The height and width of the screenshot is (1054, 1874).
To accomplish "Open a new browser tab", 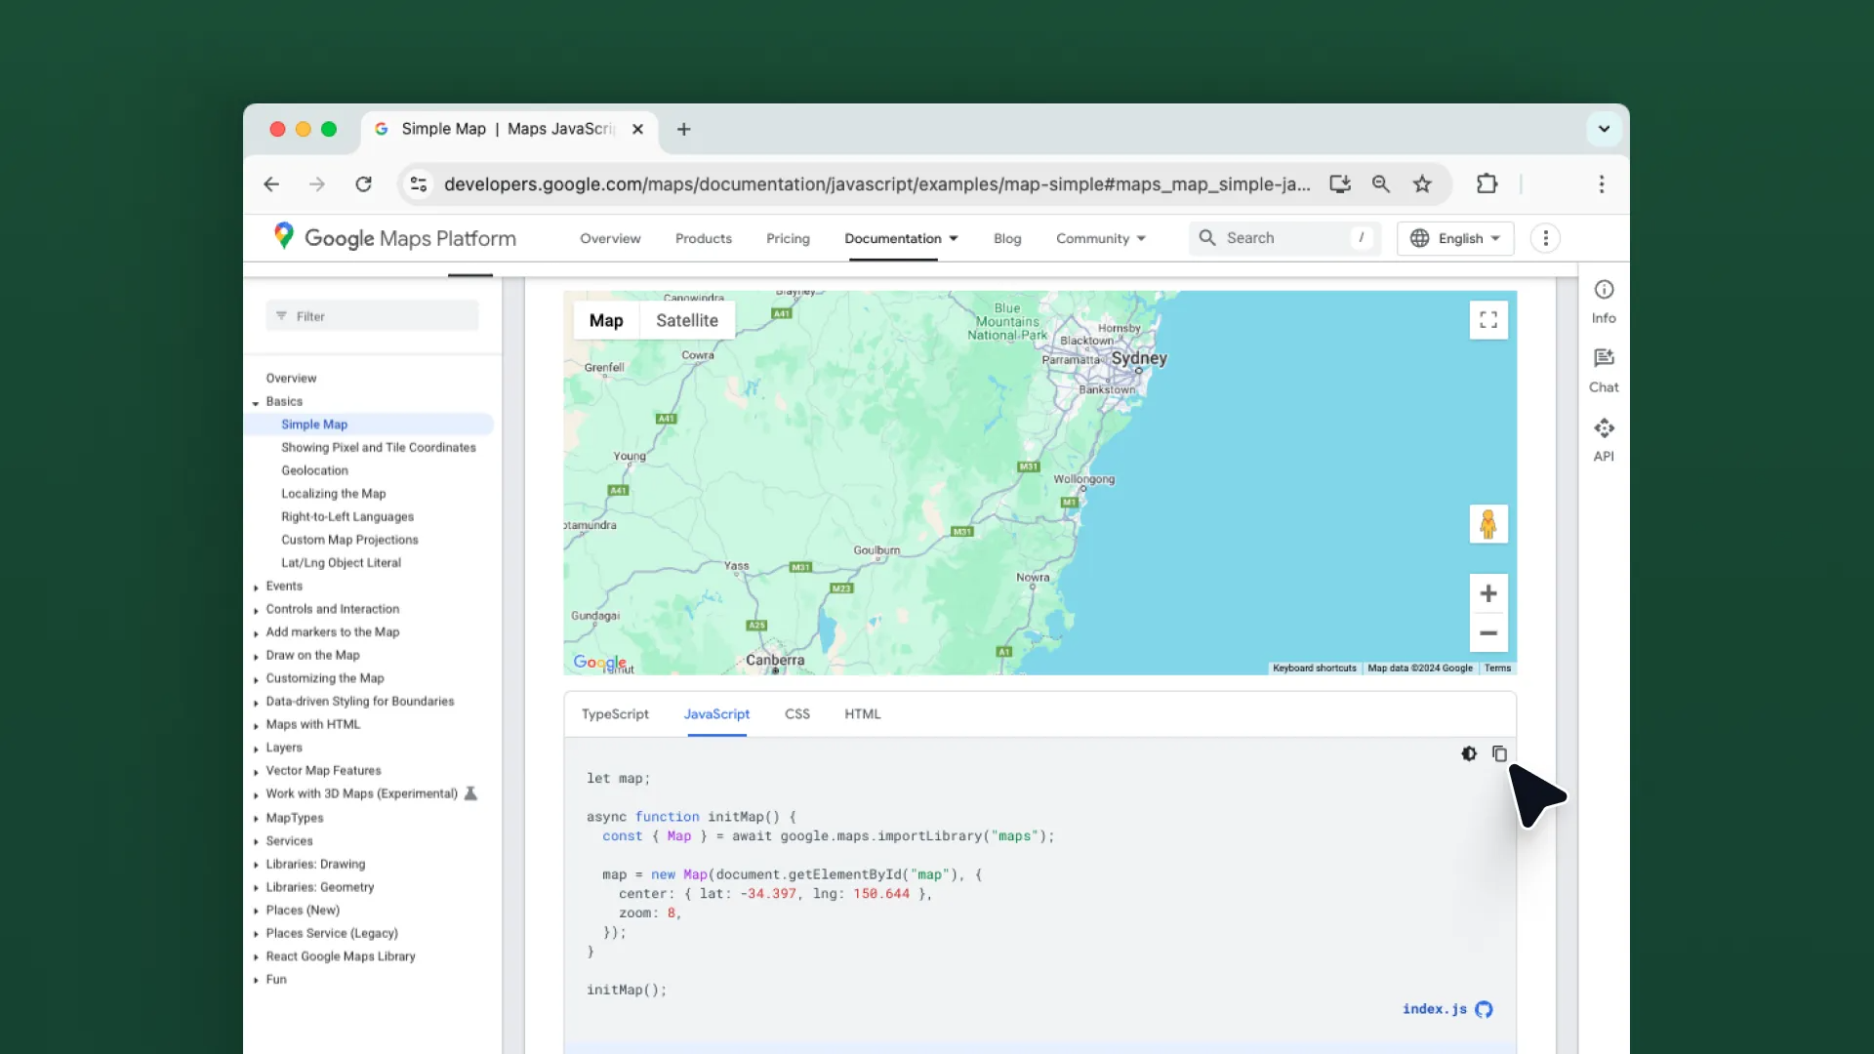I will [683, 129].
